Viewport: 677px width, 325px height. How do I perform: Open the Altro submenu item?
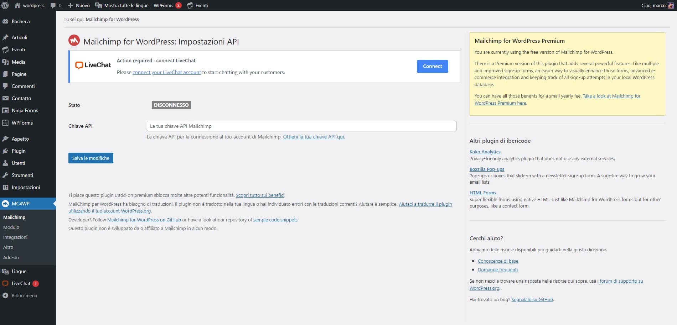click(8, 247)
